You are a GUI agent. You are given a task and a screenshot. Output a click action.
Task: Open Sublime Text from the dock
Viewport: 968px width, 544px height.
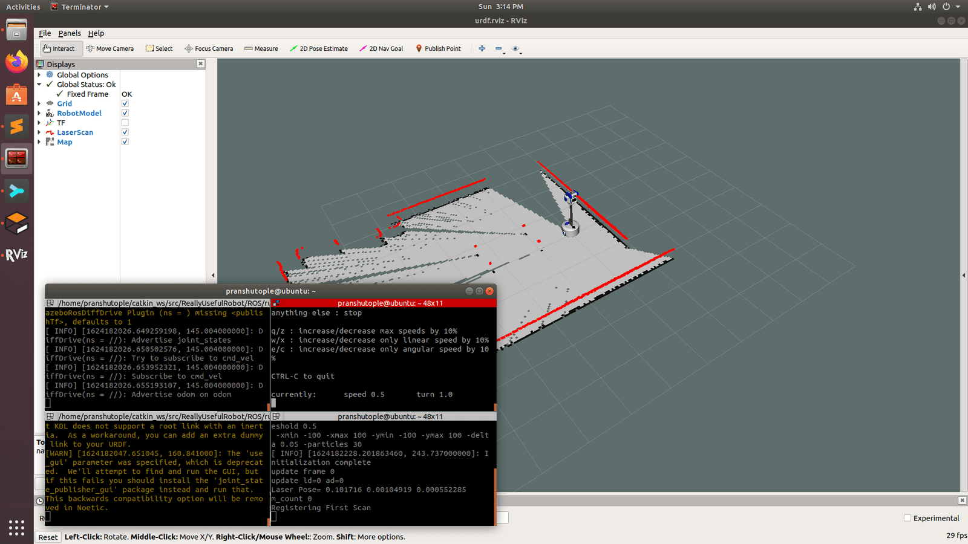tap(16, 126)
